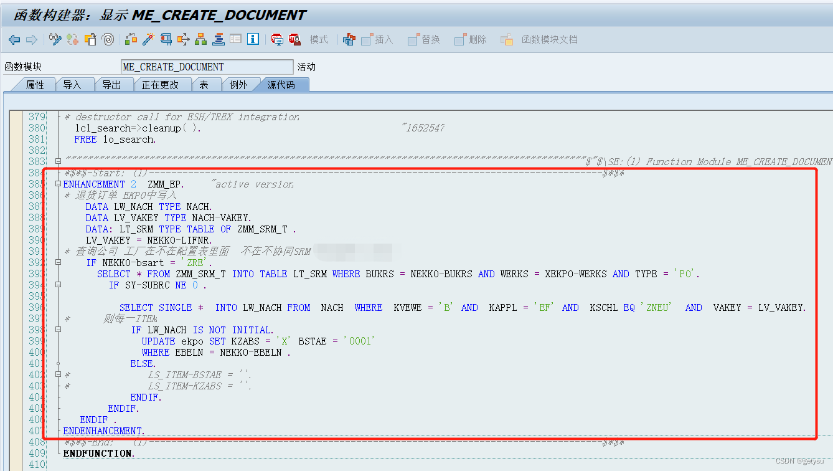The image size is (833, 471).
Task: Switch to the 导入 tab
Action: (72, 85)
